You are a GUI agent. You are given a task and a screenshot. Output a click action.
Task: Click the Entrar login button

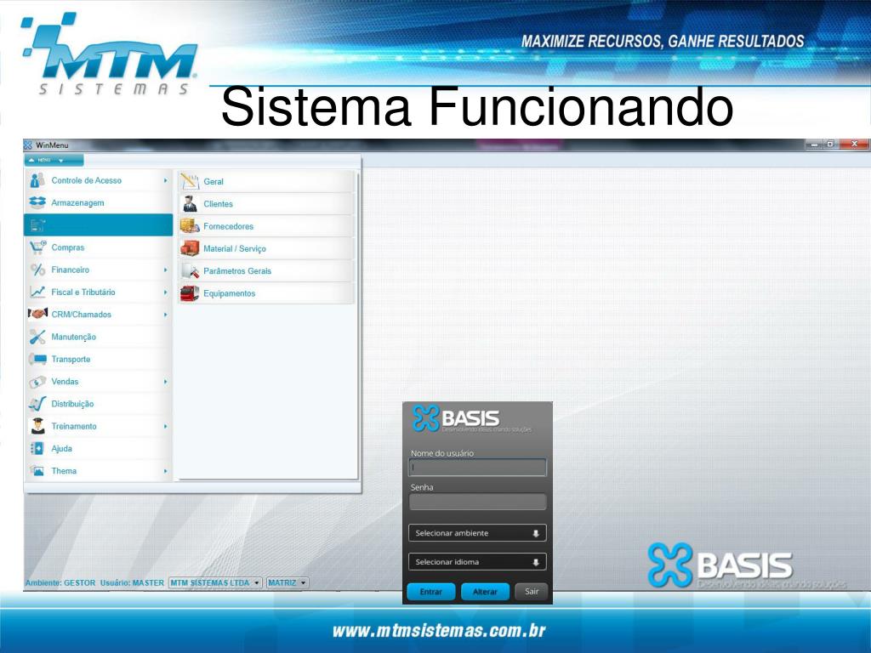coord(431,592)
